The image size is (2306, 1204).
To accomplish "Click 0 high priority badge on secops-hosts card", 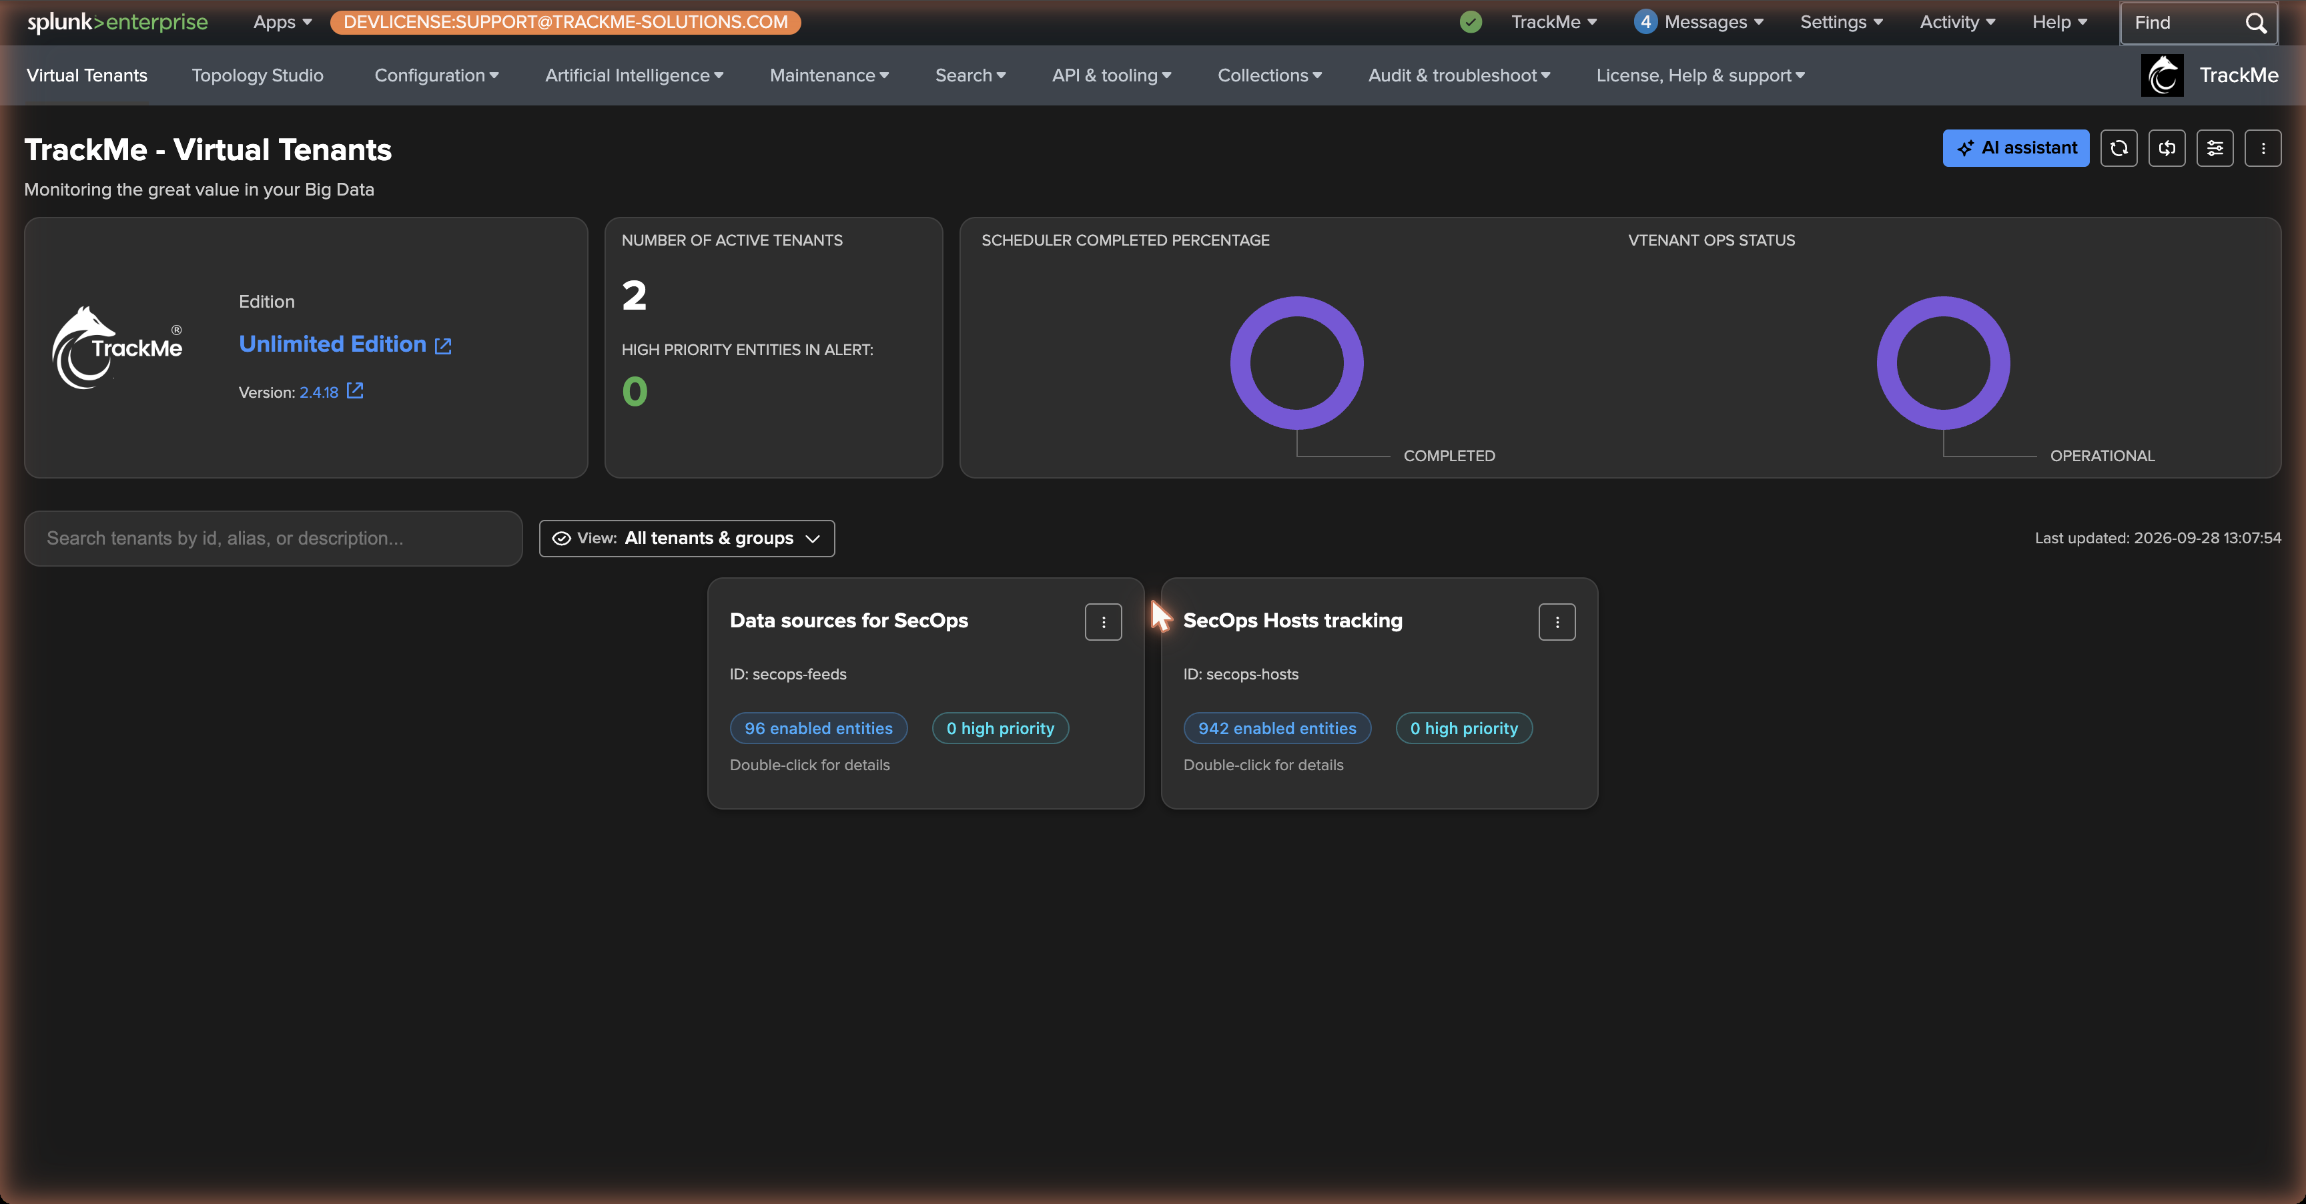I will coord(1464,729).
